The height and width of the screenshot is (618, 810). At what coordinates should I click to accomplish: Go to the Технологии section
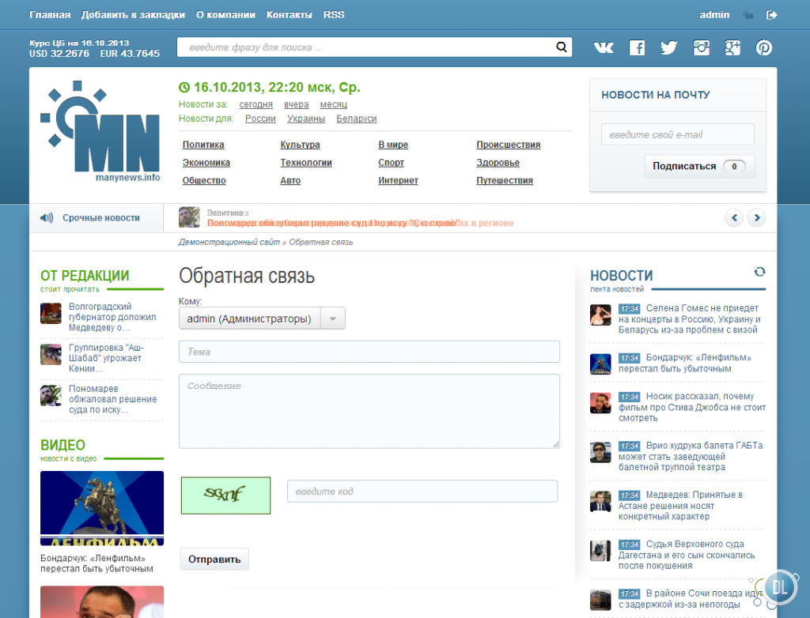(306, 163)
